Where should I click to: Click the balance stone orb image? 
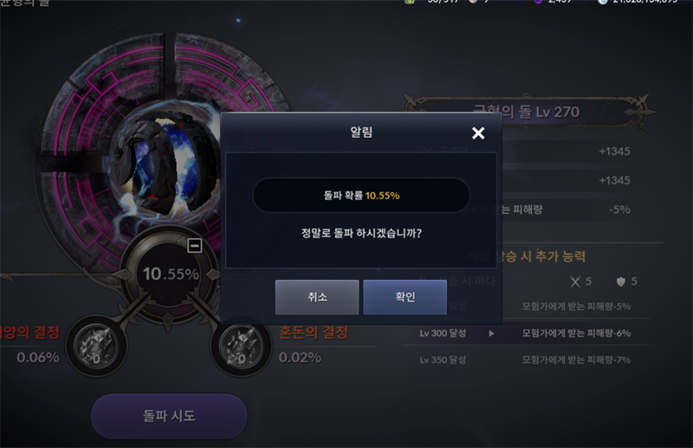(x=165, y=164)
